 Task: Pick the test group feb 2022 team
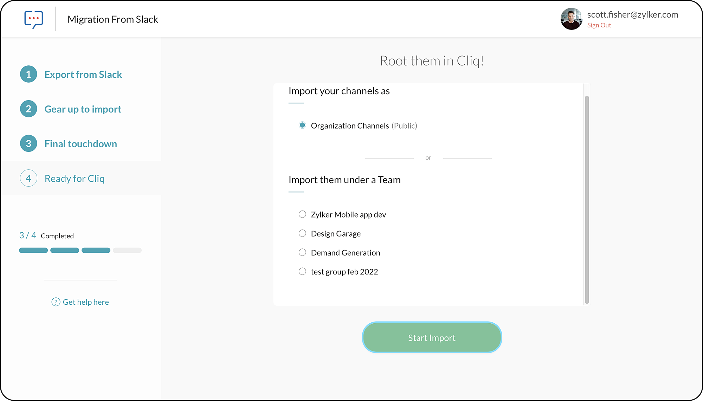(302, 271)
